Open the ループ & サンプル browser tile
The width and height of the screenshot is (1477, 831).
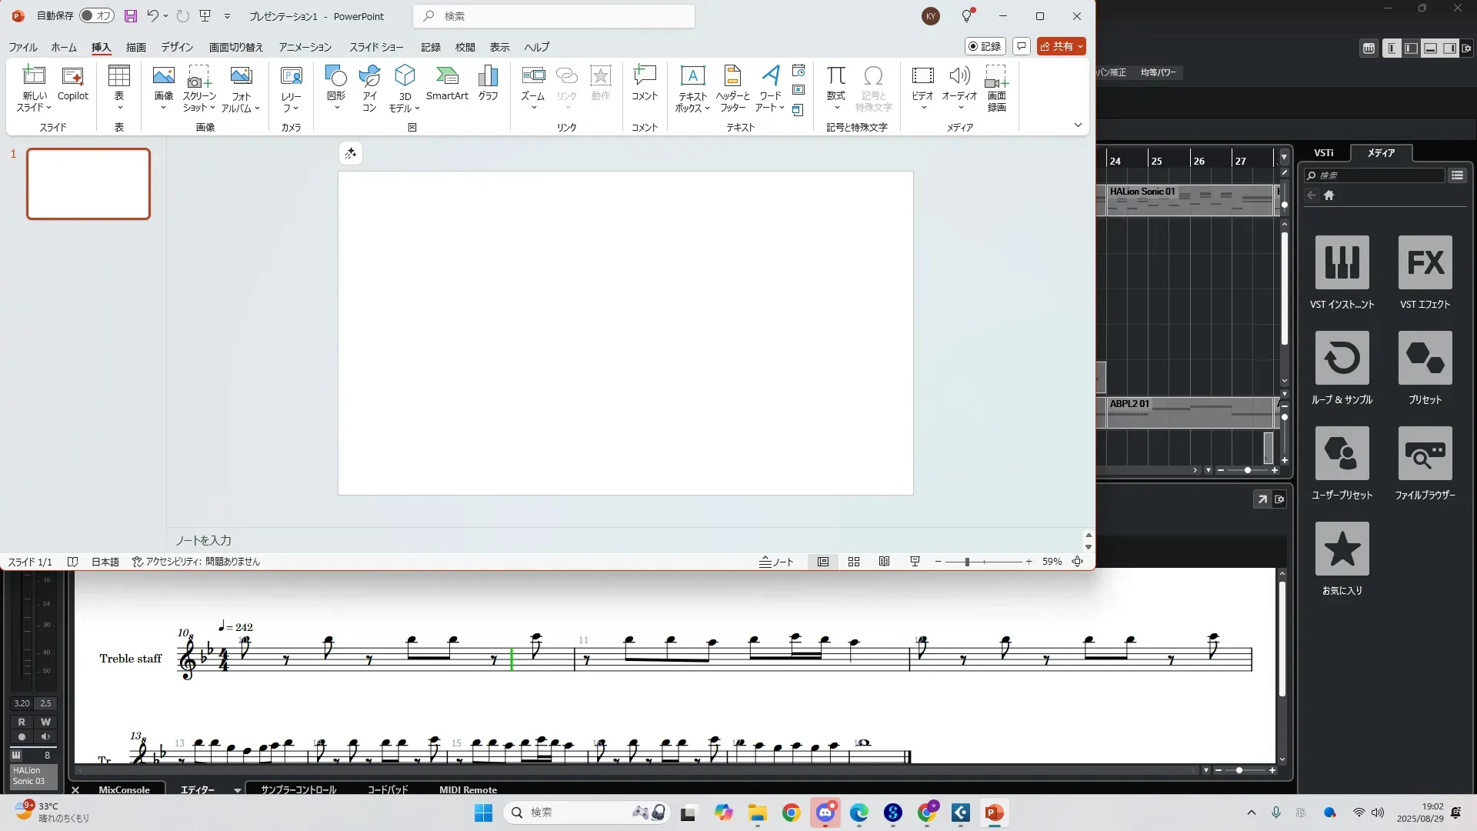click(x=1342, y=359)
